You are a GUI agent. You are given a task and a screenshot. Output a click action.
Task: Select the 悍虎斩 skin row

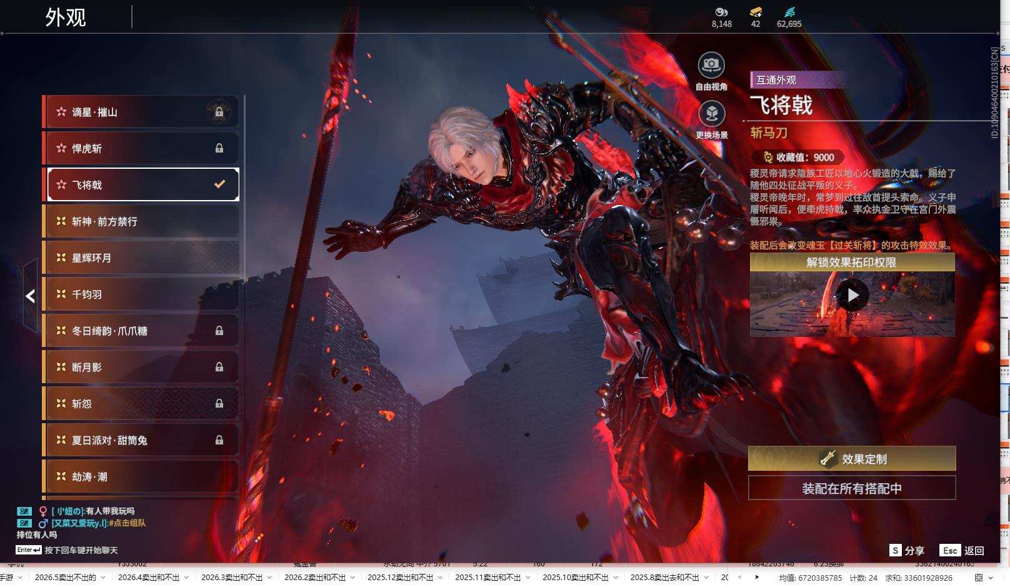(x=141, y=148)
